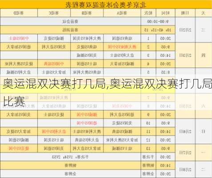Click the 澳大利亚VS瑞士 match cell
This screenshot has height=178, width=212.
[x=87, y=131]
